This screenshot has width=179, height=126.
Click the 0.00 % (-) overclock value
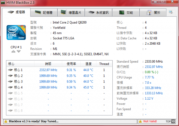(x=152, y=72)
